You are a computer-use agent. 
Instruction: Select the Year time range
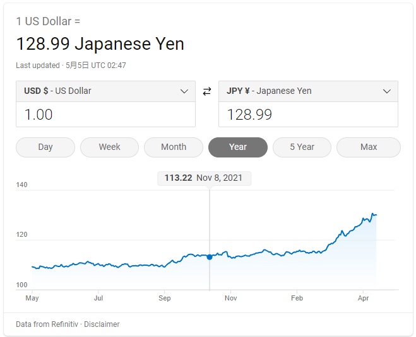(238, 147)
